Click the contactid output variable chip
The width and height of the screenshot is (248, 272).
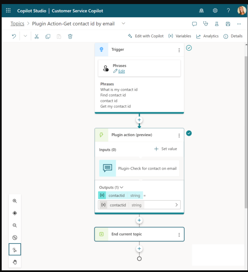[x=121, y=195]
